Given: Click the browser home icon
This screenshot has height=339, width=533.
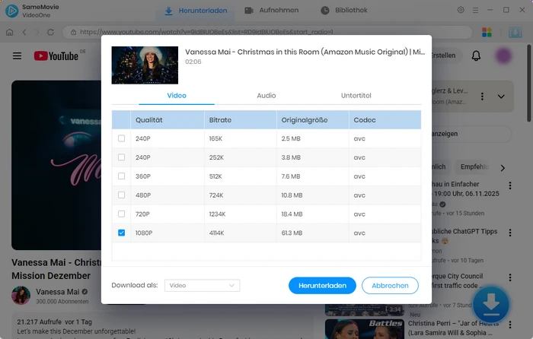Looking at the screenshot, I should (9, 33).
